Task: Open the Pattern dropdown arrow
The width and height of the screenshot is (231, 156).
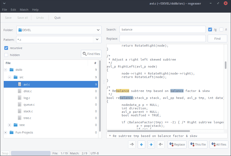Action: [x=97, y=39]
